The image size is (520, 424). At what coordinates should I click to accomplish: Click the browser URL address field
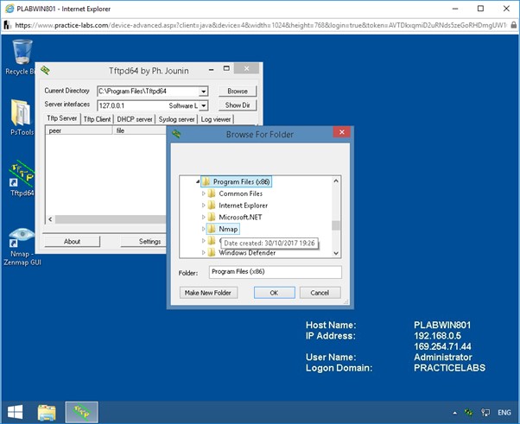[x=260, y=25]
